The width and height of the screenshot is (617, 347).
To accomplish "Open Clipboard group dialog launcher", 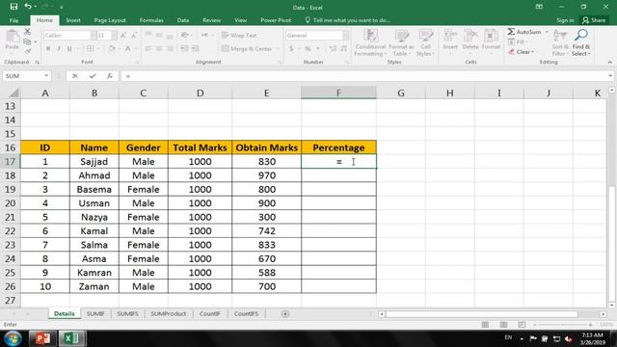I will pos(38,62).
